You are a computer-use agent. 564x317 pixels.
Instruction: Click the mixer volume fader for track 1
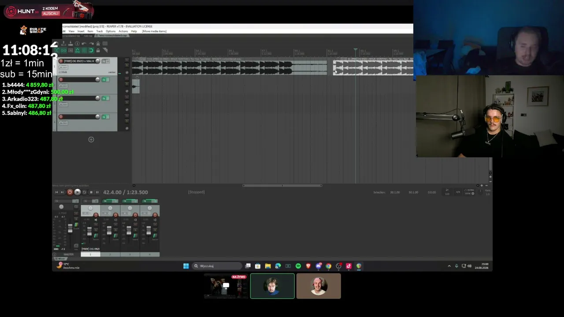[x=89, y=231]
